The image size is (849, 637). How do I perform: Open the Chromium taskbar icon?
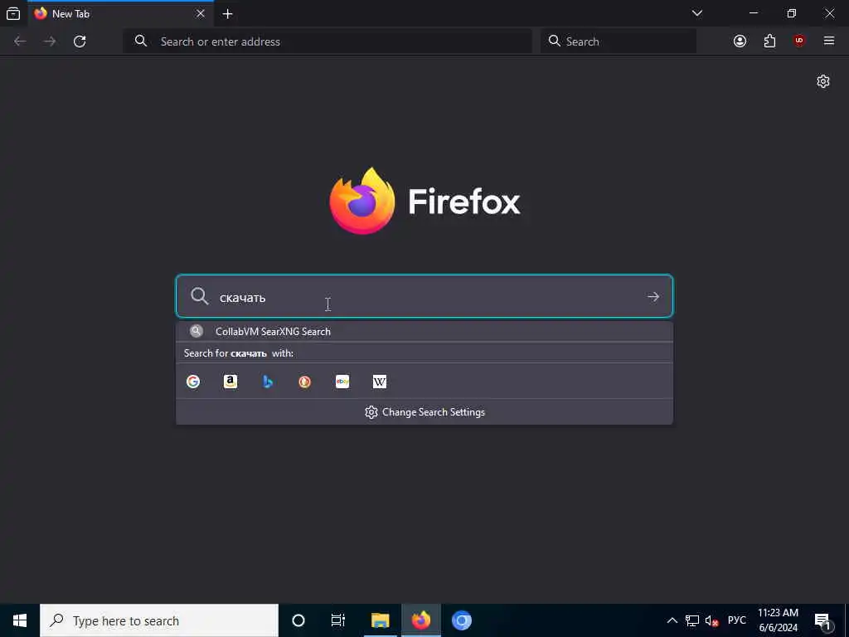(461, 620)
